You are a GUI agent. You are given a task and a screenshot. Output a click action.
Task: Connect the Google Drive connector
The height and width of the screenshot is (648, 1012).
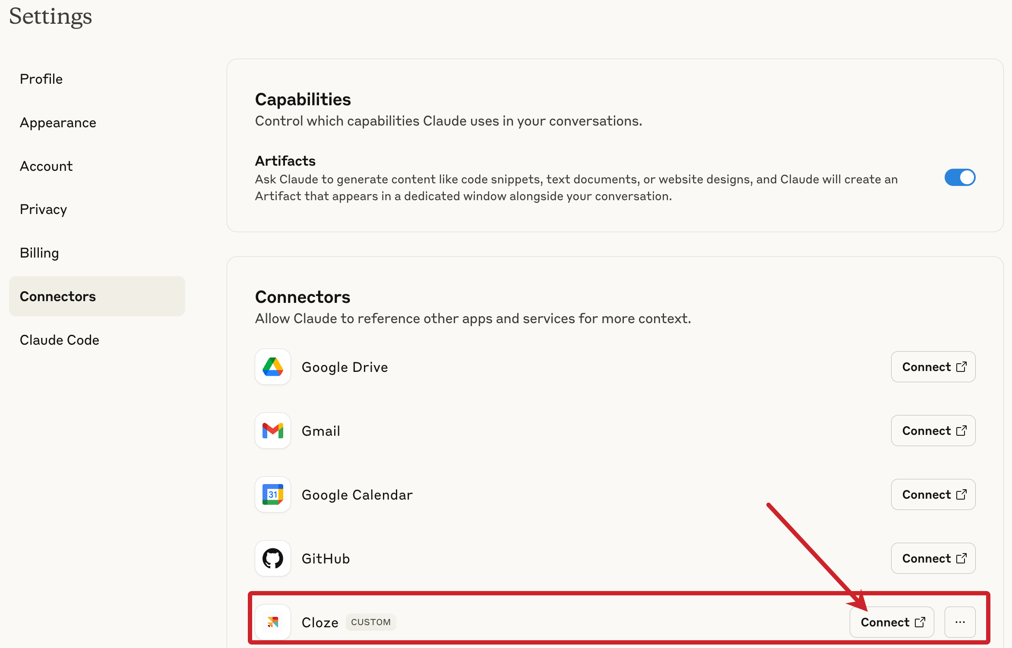pyautogui.click(x=933, y=367)
